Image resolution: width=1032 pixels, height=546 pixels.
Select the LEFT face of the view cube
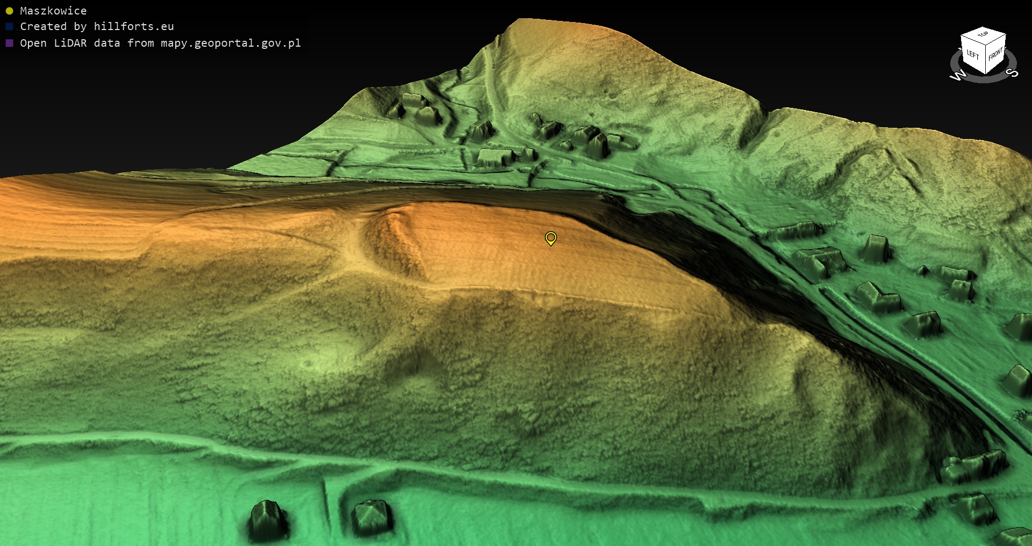tap(972, 55)
